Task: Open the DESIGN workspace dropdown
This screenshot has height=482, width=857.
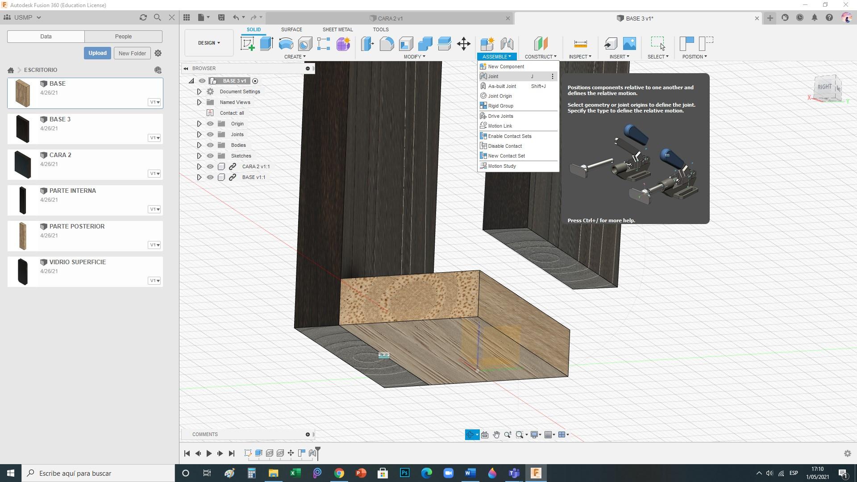Action: [209, 43]
